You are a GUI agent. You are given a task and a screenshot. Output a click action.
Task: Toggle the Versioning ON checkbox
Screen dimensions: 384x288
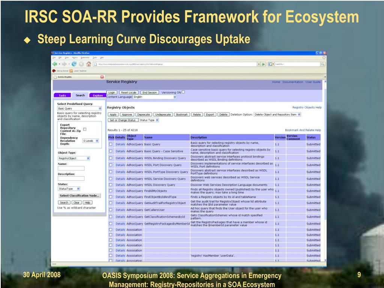[x=183, y=92]
